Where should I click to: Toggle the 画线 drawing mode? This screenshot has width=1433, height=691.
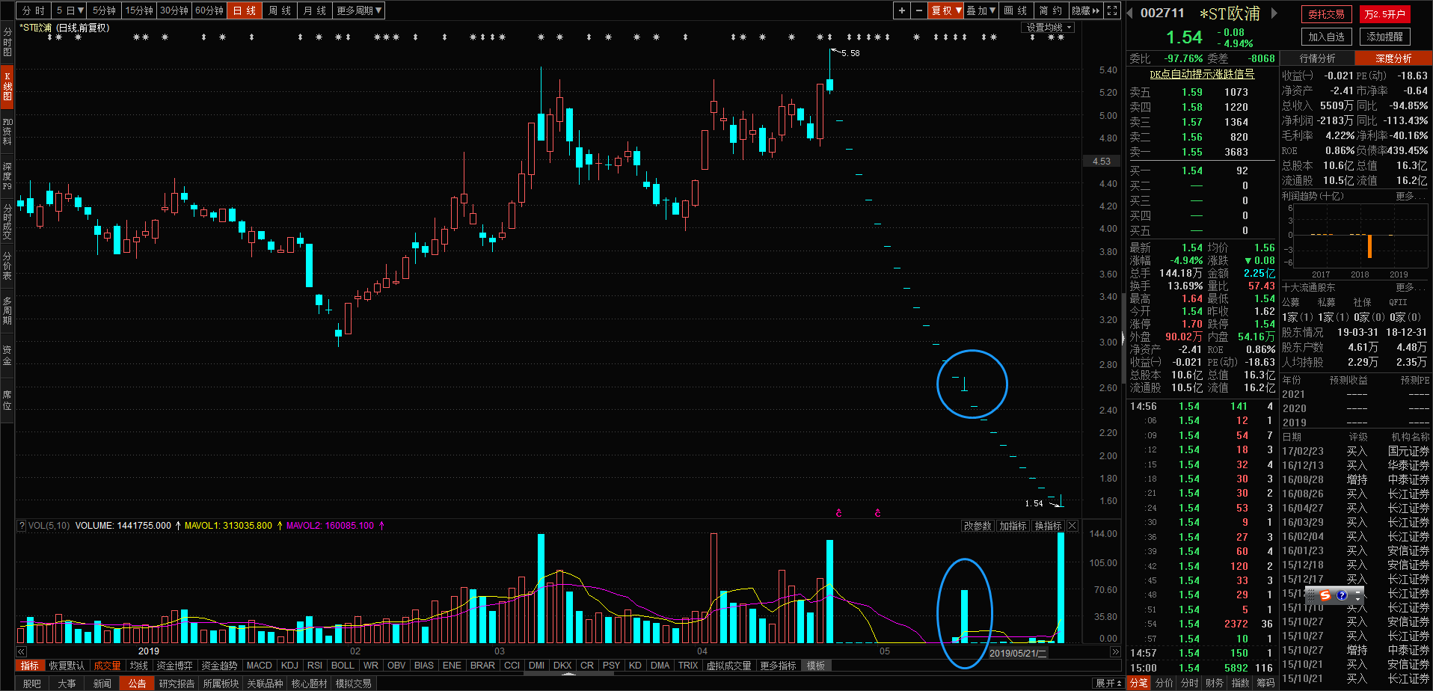click(1015, 10)
